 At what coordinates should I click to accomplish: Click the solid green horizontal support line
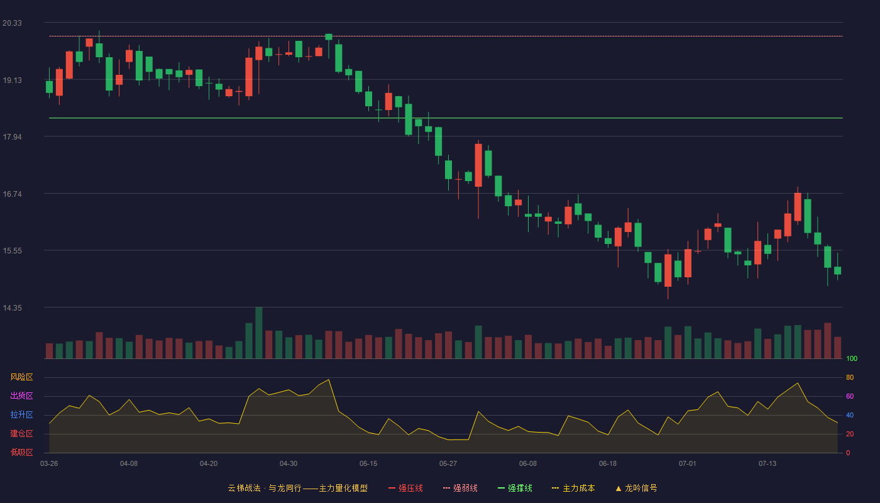pyautogui.click(x=446, y=118)
